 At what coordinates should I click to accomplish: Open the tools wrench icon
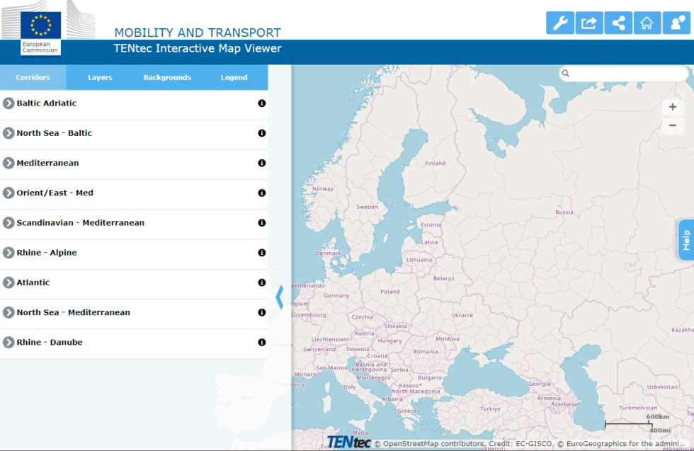coord(560,23)
